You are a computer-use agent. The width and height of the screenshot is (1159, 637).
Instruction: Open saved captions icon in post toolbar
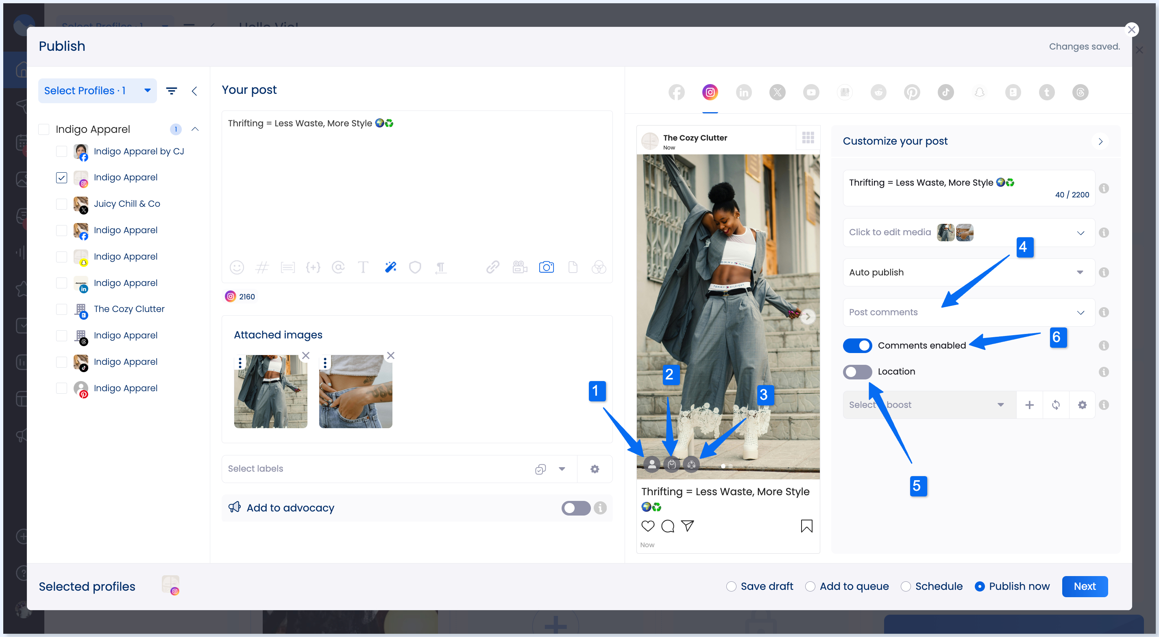tap(288, 268)
